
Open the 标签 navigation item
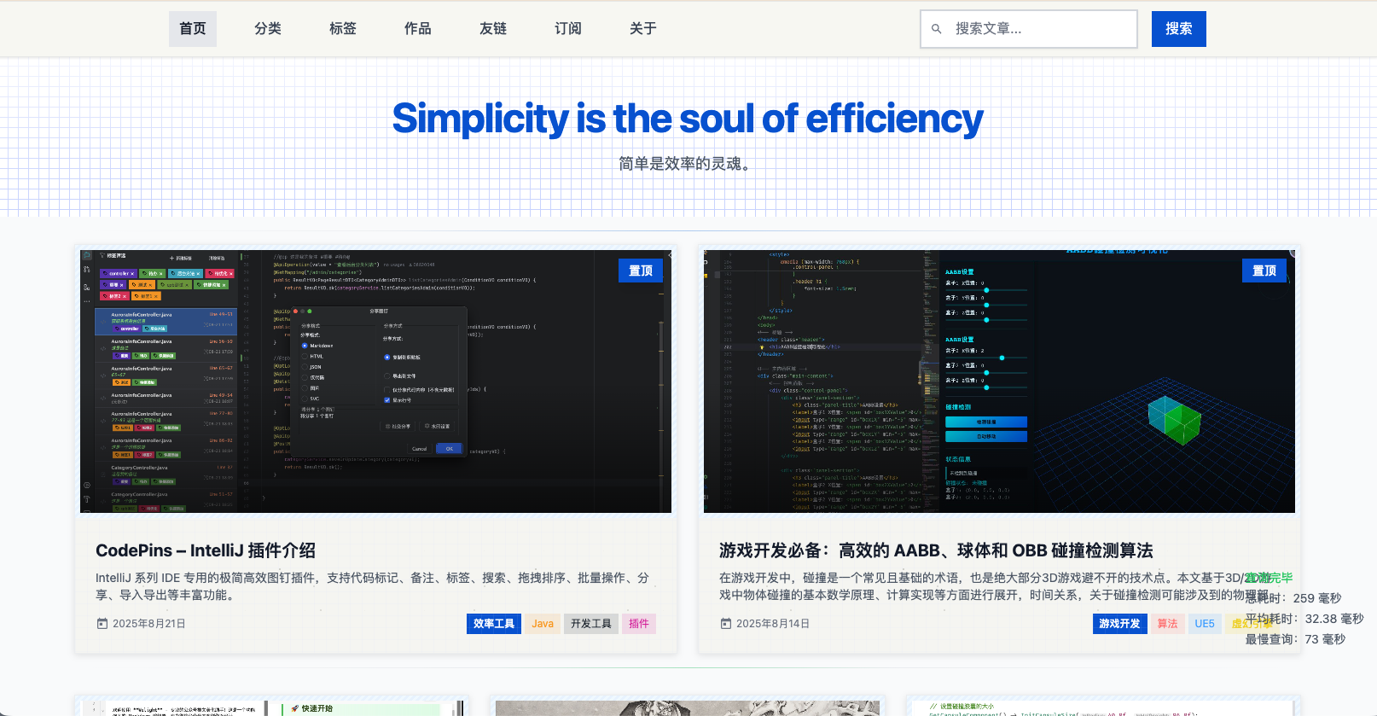click(343, 29)
